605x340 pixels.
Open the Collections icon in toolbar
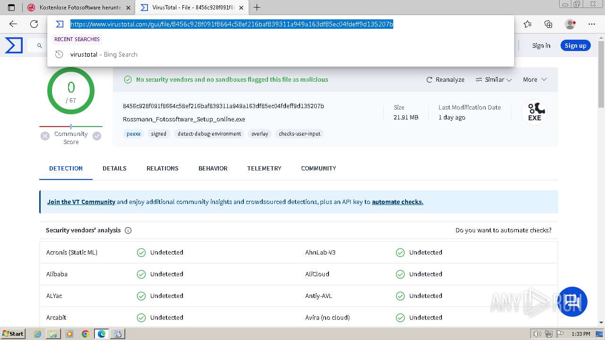(x=548, y=24)
